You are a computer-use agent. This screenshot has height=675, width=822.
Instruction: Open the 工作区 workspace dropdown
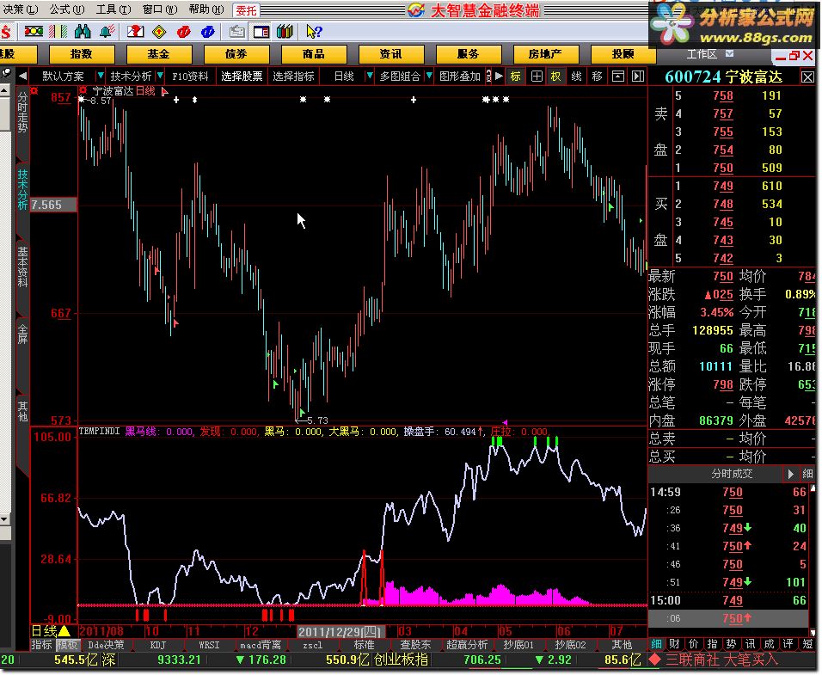click(x=730, y=54)
